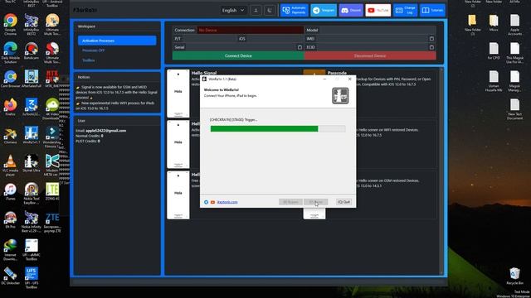This screenshot has width=531, height=298.
Task: Open the Recycle Bin desktop icon
Action: 514,276
